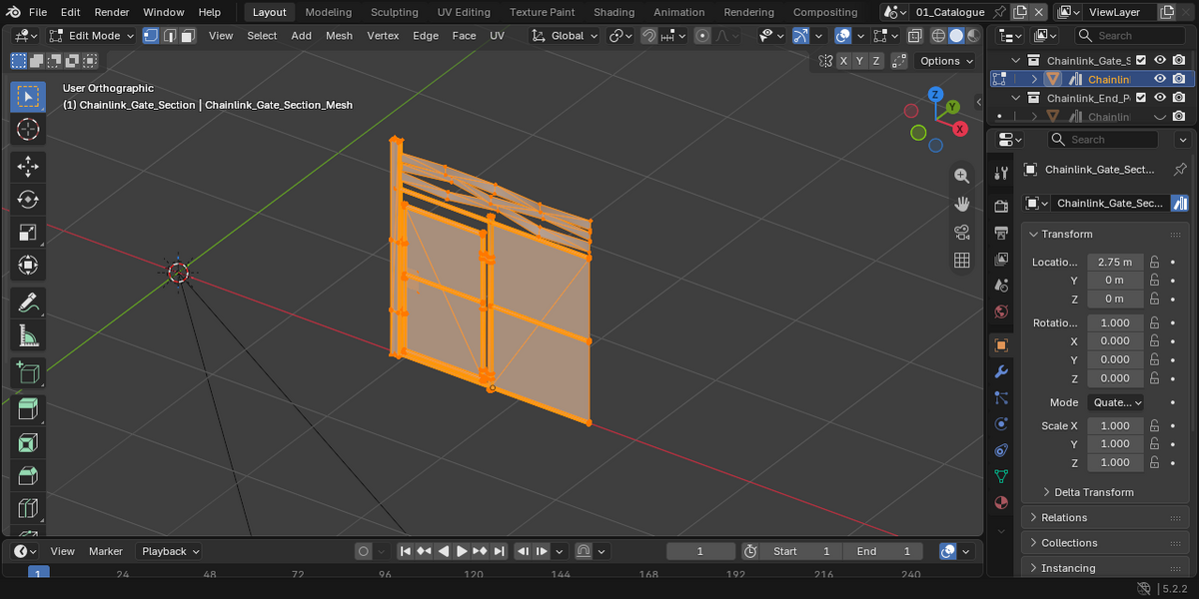Enable vertex select mode
This screenshot has width=1199, height=599.
click(151, 35)
